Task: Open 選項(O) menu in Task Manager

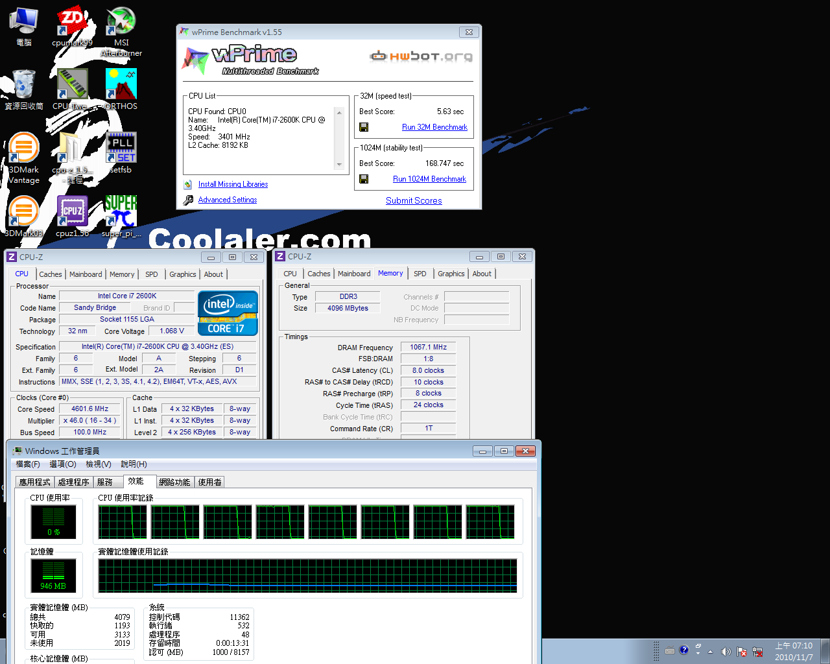Action: [63, 464]
